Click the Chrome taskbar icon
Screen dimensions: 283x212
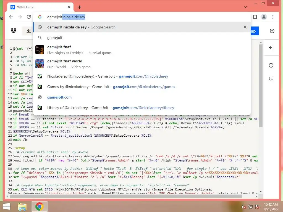pos(40,206)
